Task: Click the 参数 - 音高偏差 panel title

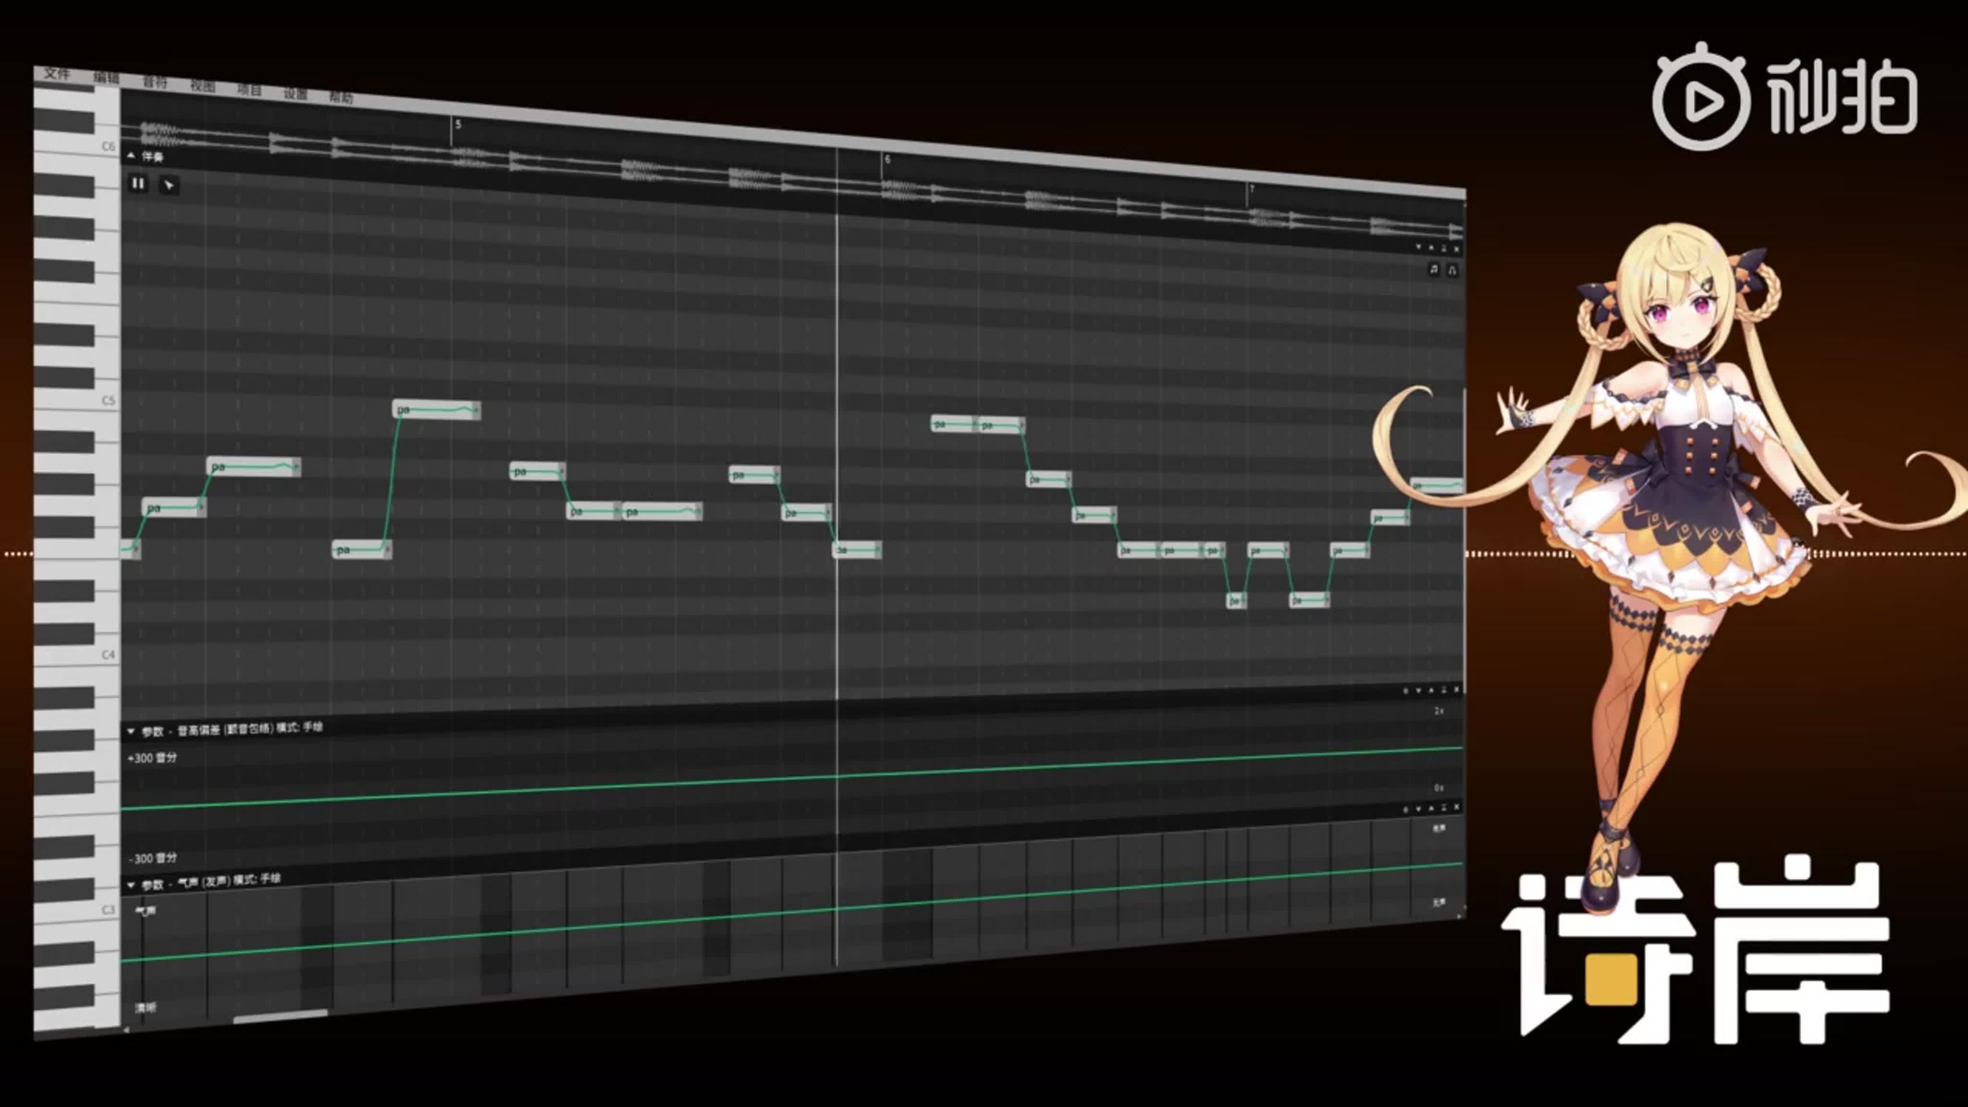Action: tap(232, 729)
